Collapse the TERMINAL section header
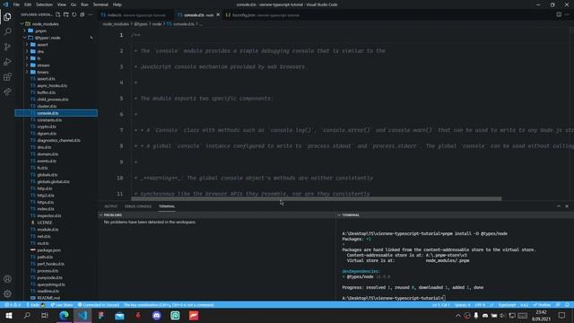 point(339,215)
